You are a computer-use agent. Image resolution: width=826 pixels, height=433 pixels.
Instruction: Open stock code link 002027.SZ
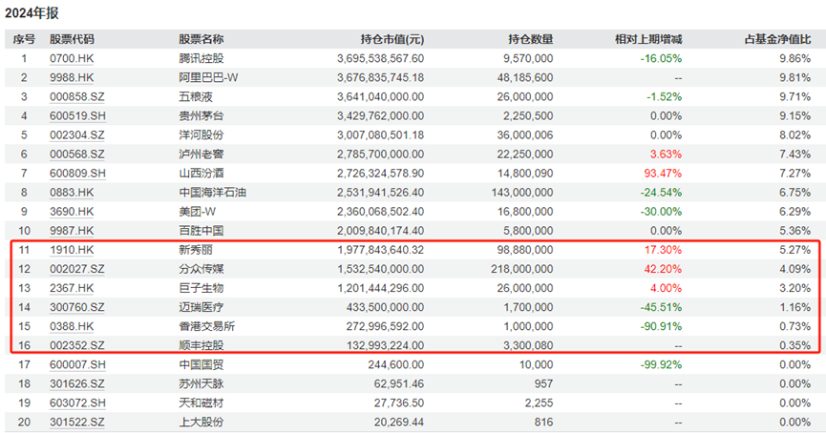click(x=77, y=269)
